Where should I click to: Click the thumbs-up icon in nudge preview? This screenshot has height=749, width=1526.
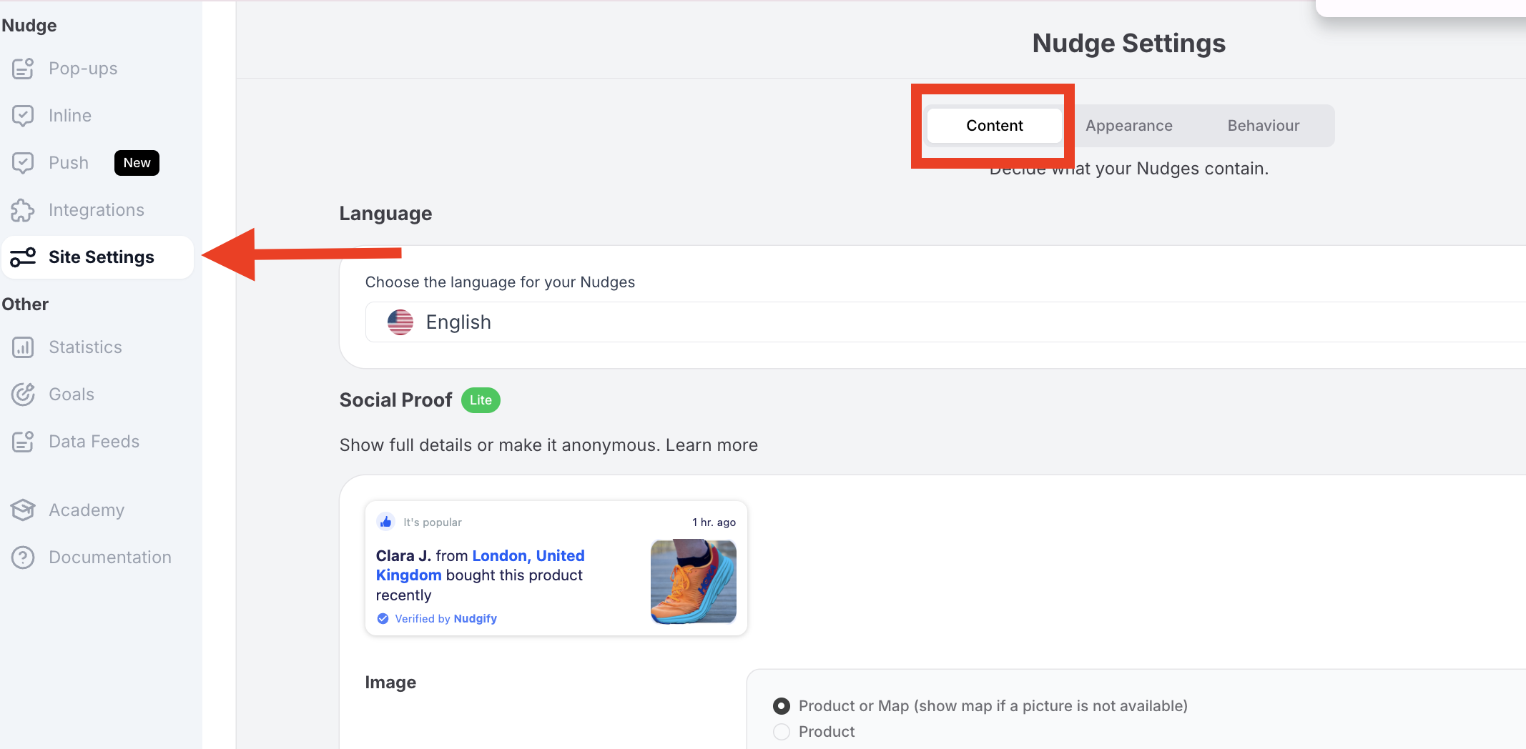point(386,522)
